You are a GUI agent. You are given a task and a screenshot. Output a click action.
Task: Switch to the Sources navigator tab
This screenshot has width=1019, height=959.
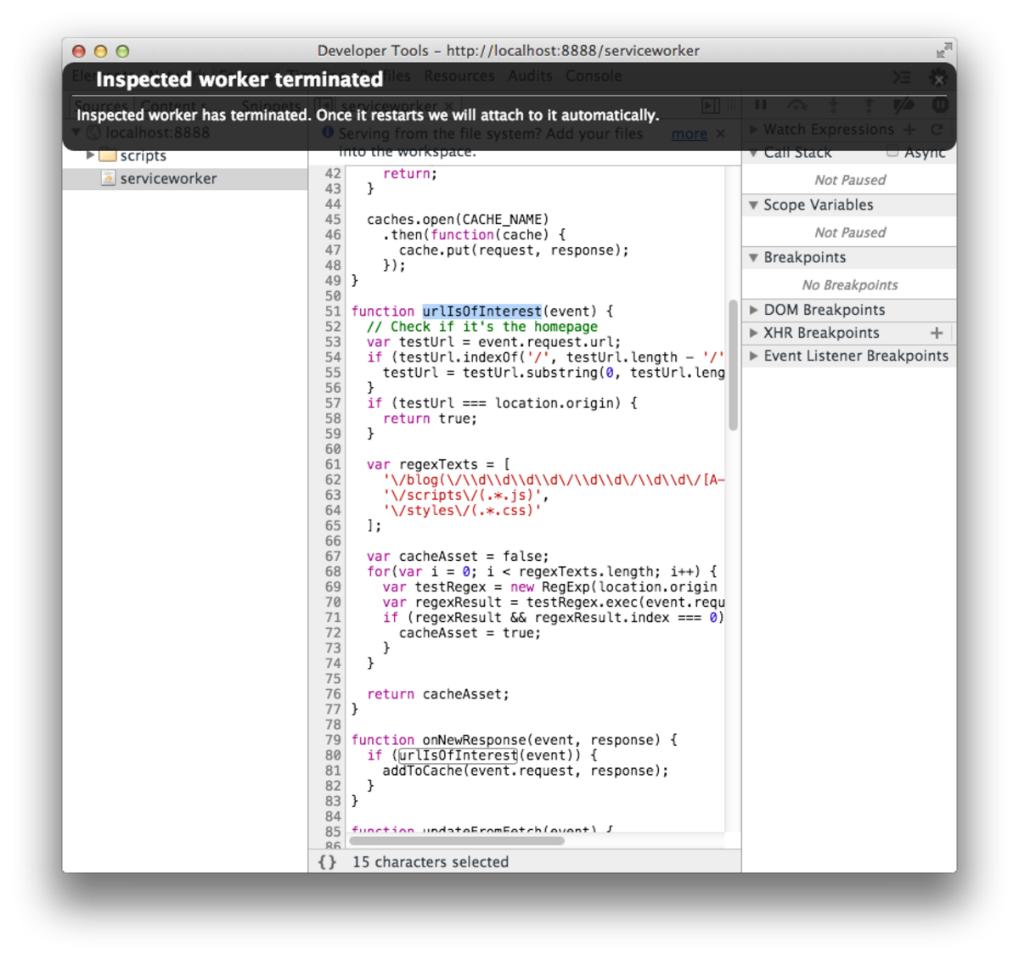click(x=101, y=106)
